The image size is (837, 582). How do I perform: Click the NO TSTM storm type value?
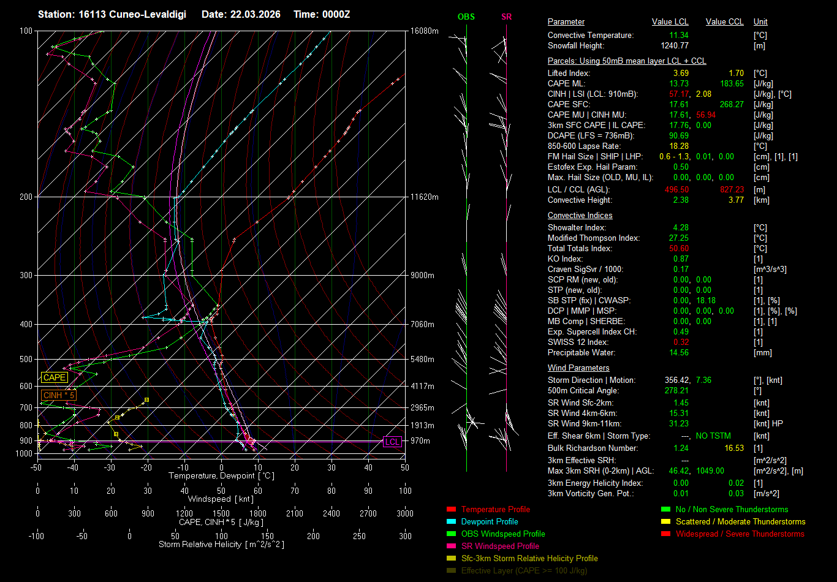click(x=713, y=436)
